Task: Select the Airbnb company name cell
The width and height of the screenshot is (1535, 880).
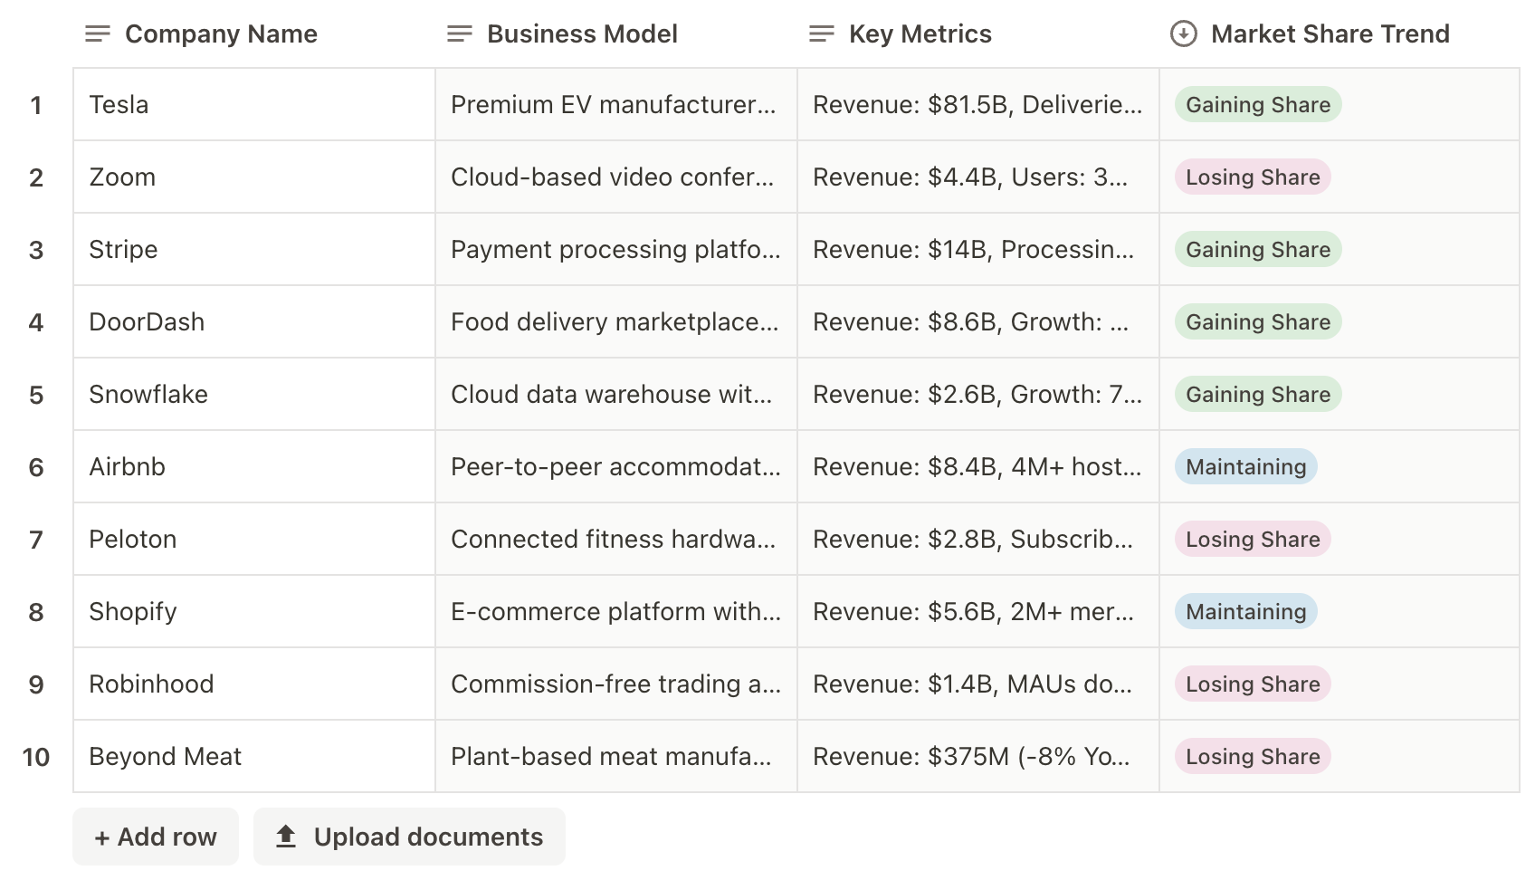Action: pyautogui.click(x=254, y=466)
